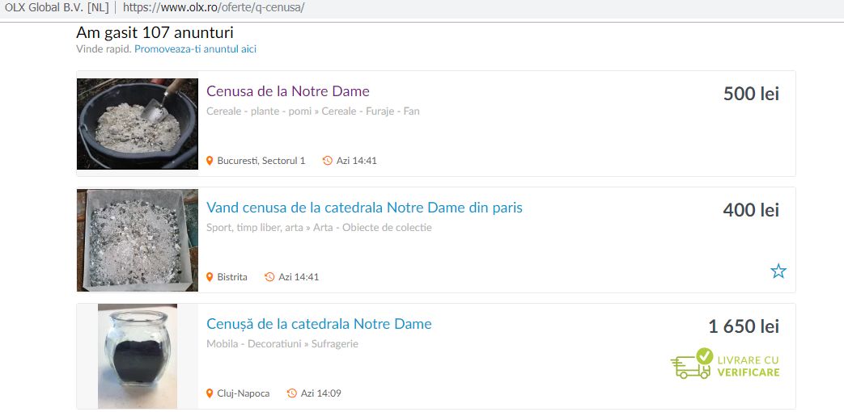The width and height of the screenshot is (844, 412).
Task: Open the ash bucket with trowel thumbnail
Action: pyautogui.click(x=138, y=124)
